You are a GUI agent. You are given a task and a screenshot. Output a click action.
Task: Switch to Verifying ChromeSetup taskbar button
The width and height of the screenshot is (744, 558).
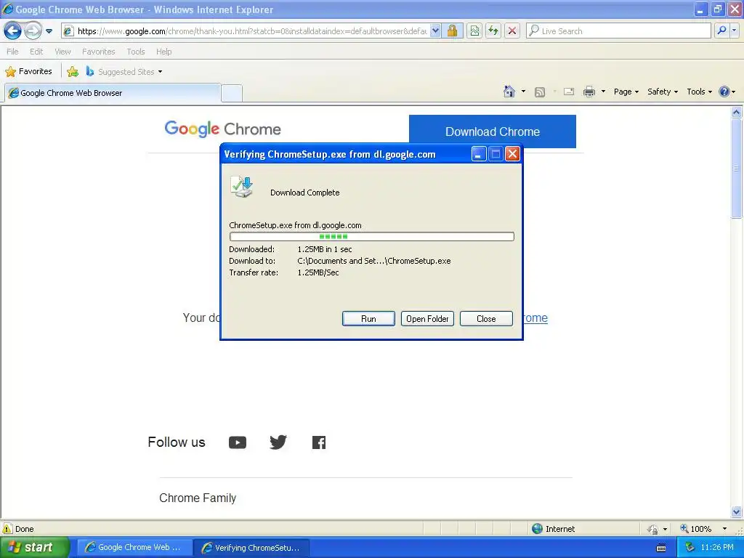click(x=252, y=548)
